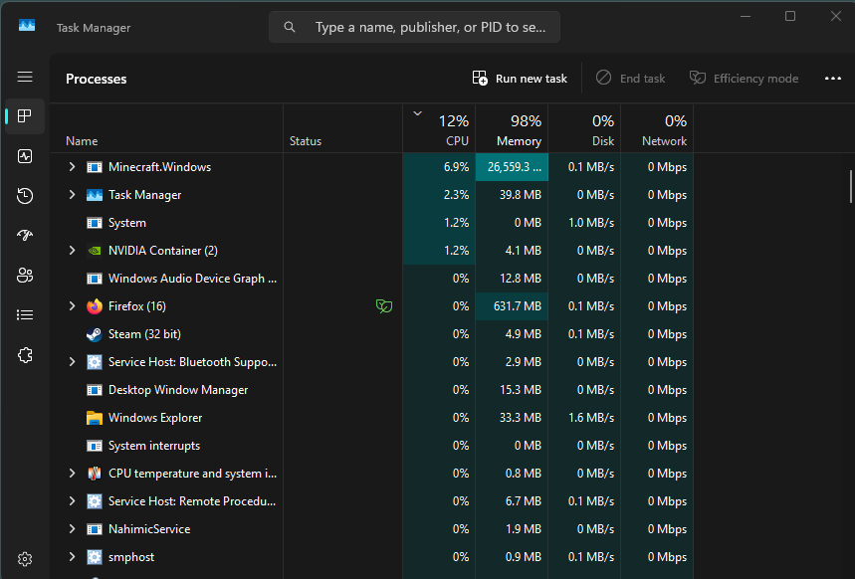Screen dimensions: 855x579
Task: Expand CPU temperature and system info group
Action: [x=72, y=474]
